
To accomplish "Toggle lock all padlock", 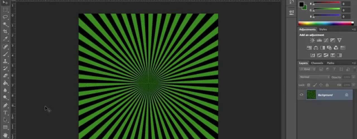I will pos(327,85).
